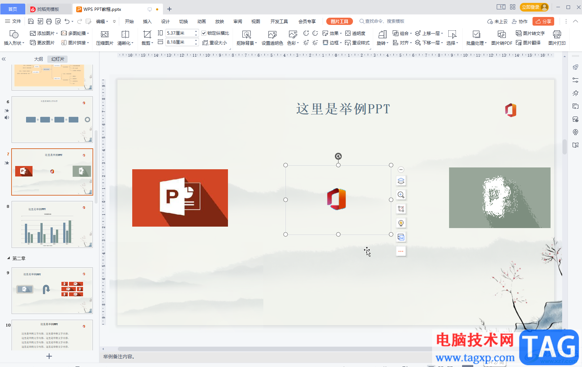The width and height of the screenshot is (582, 367).
Task: Click Picture Print icon
Action: point(557,38)
